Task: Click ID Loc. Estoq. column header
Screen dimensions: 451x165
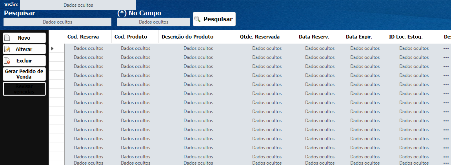Action: 414,37
